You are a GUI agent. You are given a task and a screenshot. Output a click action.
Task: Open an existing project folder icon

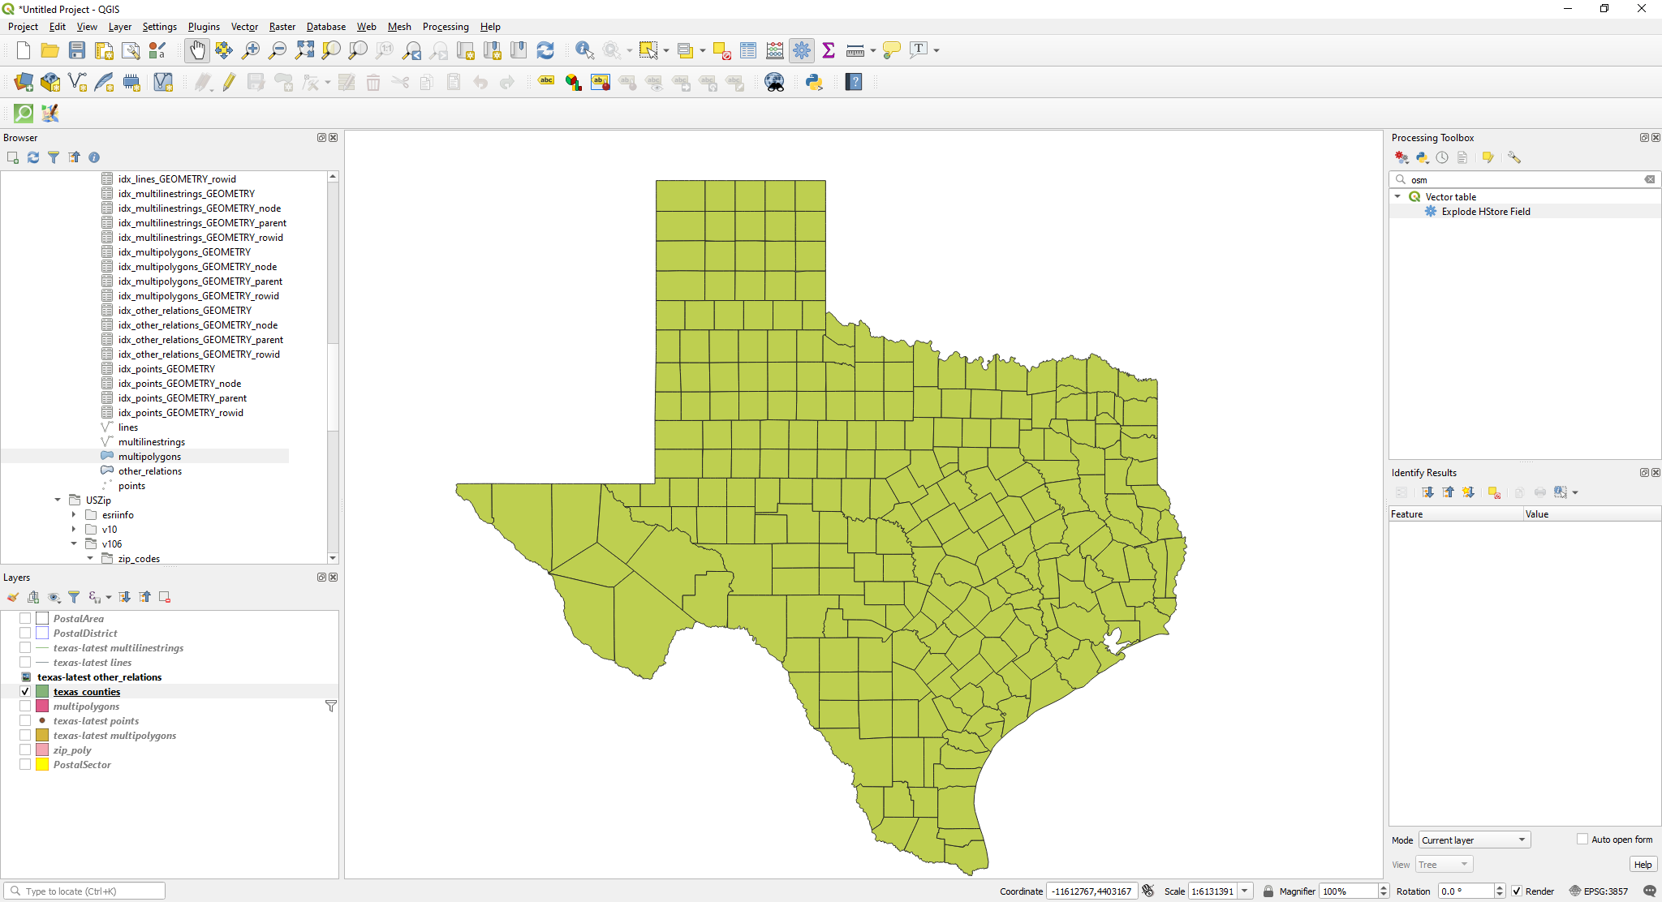point(50,50)
